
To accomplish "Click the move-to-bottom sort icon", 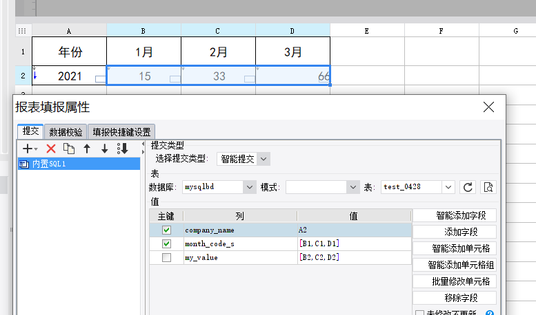I will tap(122, 149).
